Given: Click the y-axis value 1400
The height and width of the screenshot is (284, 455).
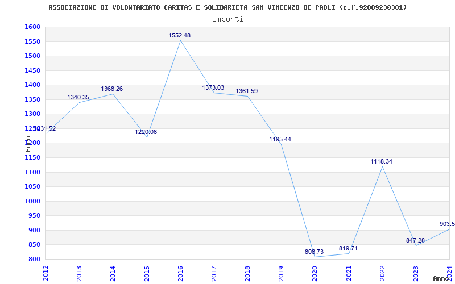Looking at the screenshot, I should (x=32, y=85).
